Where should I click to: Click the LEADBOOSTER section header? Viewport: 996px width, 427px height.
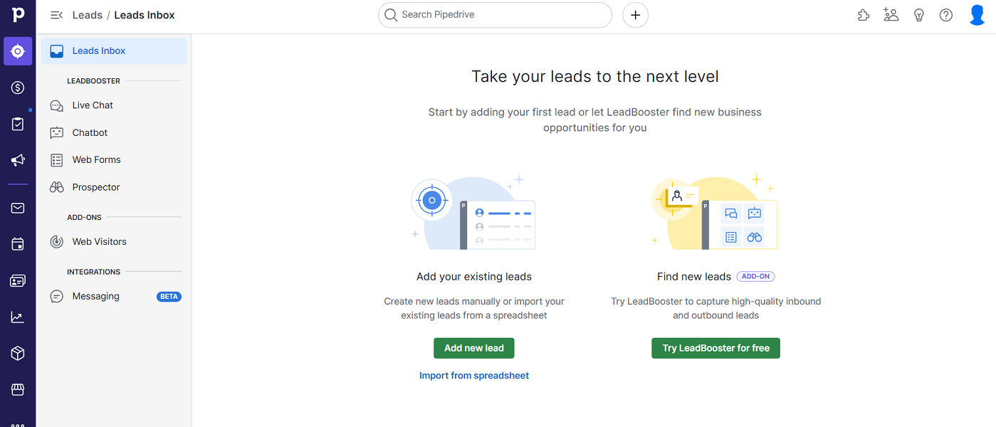[x=93, y=81]
